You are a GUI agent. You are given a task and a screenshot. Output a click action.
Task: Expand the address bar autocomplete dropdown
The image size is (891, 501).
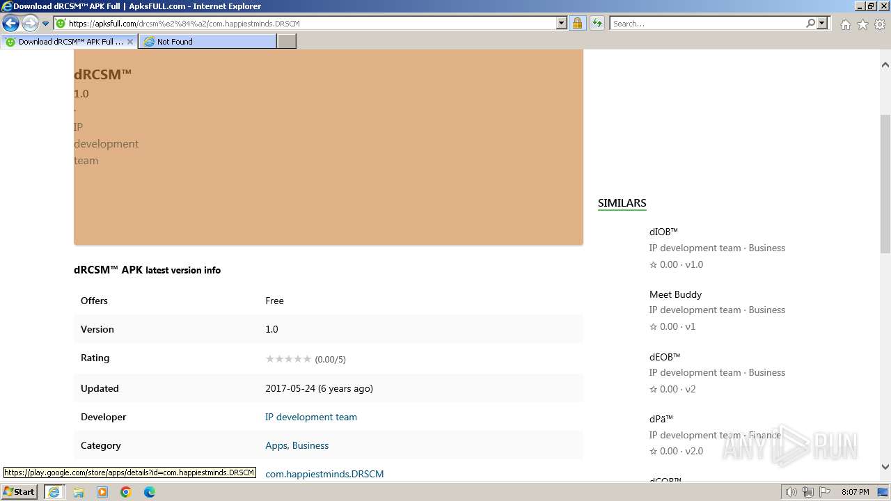(562, 24)
